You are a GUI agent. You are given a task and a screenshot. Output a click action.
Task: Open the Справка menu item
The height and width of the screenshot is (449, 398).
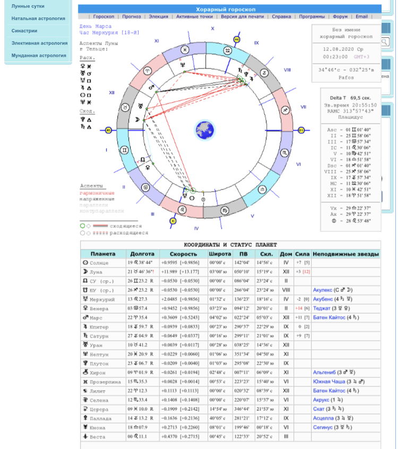click(x=281, y=16)
